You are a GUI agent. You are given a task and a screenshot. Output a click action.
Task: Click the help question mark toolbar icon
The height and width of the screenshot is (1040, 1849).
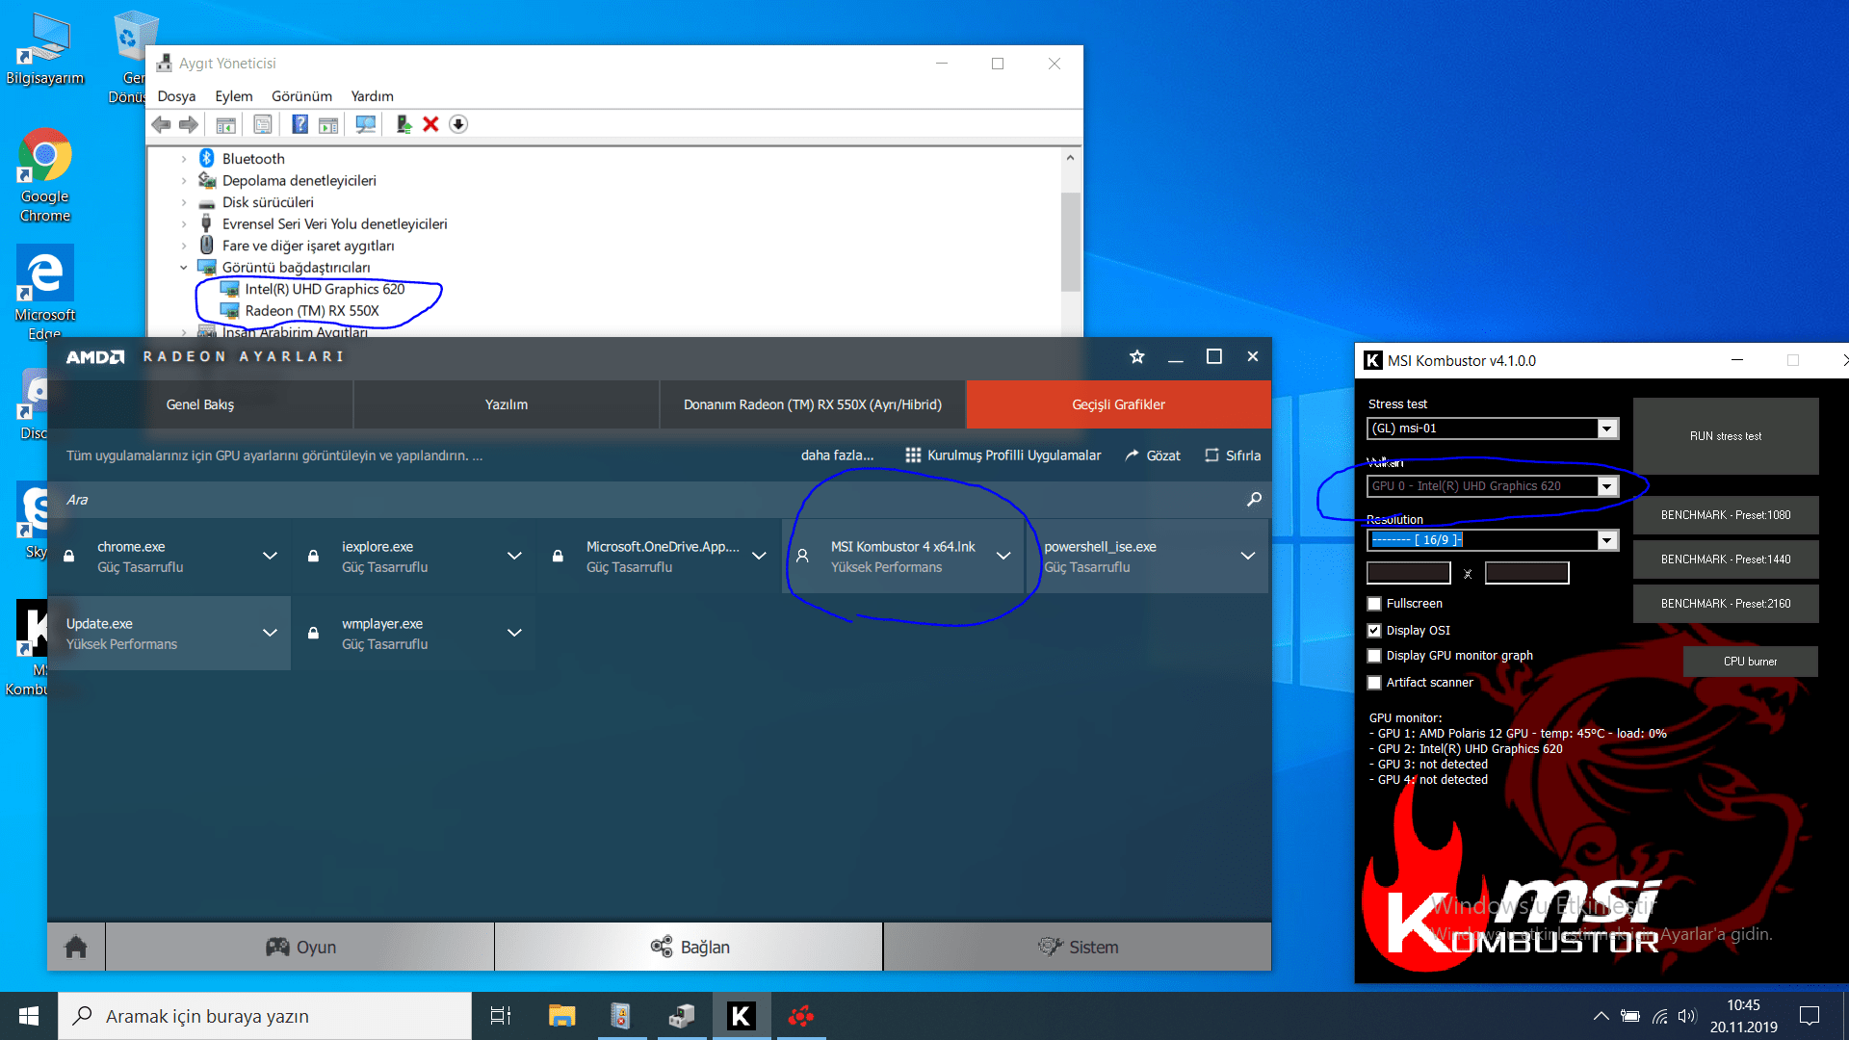[300, 124]
